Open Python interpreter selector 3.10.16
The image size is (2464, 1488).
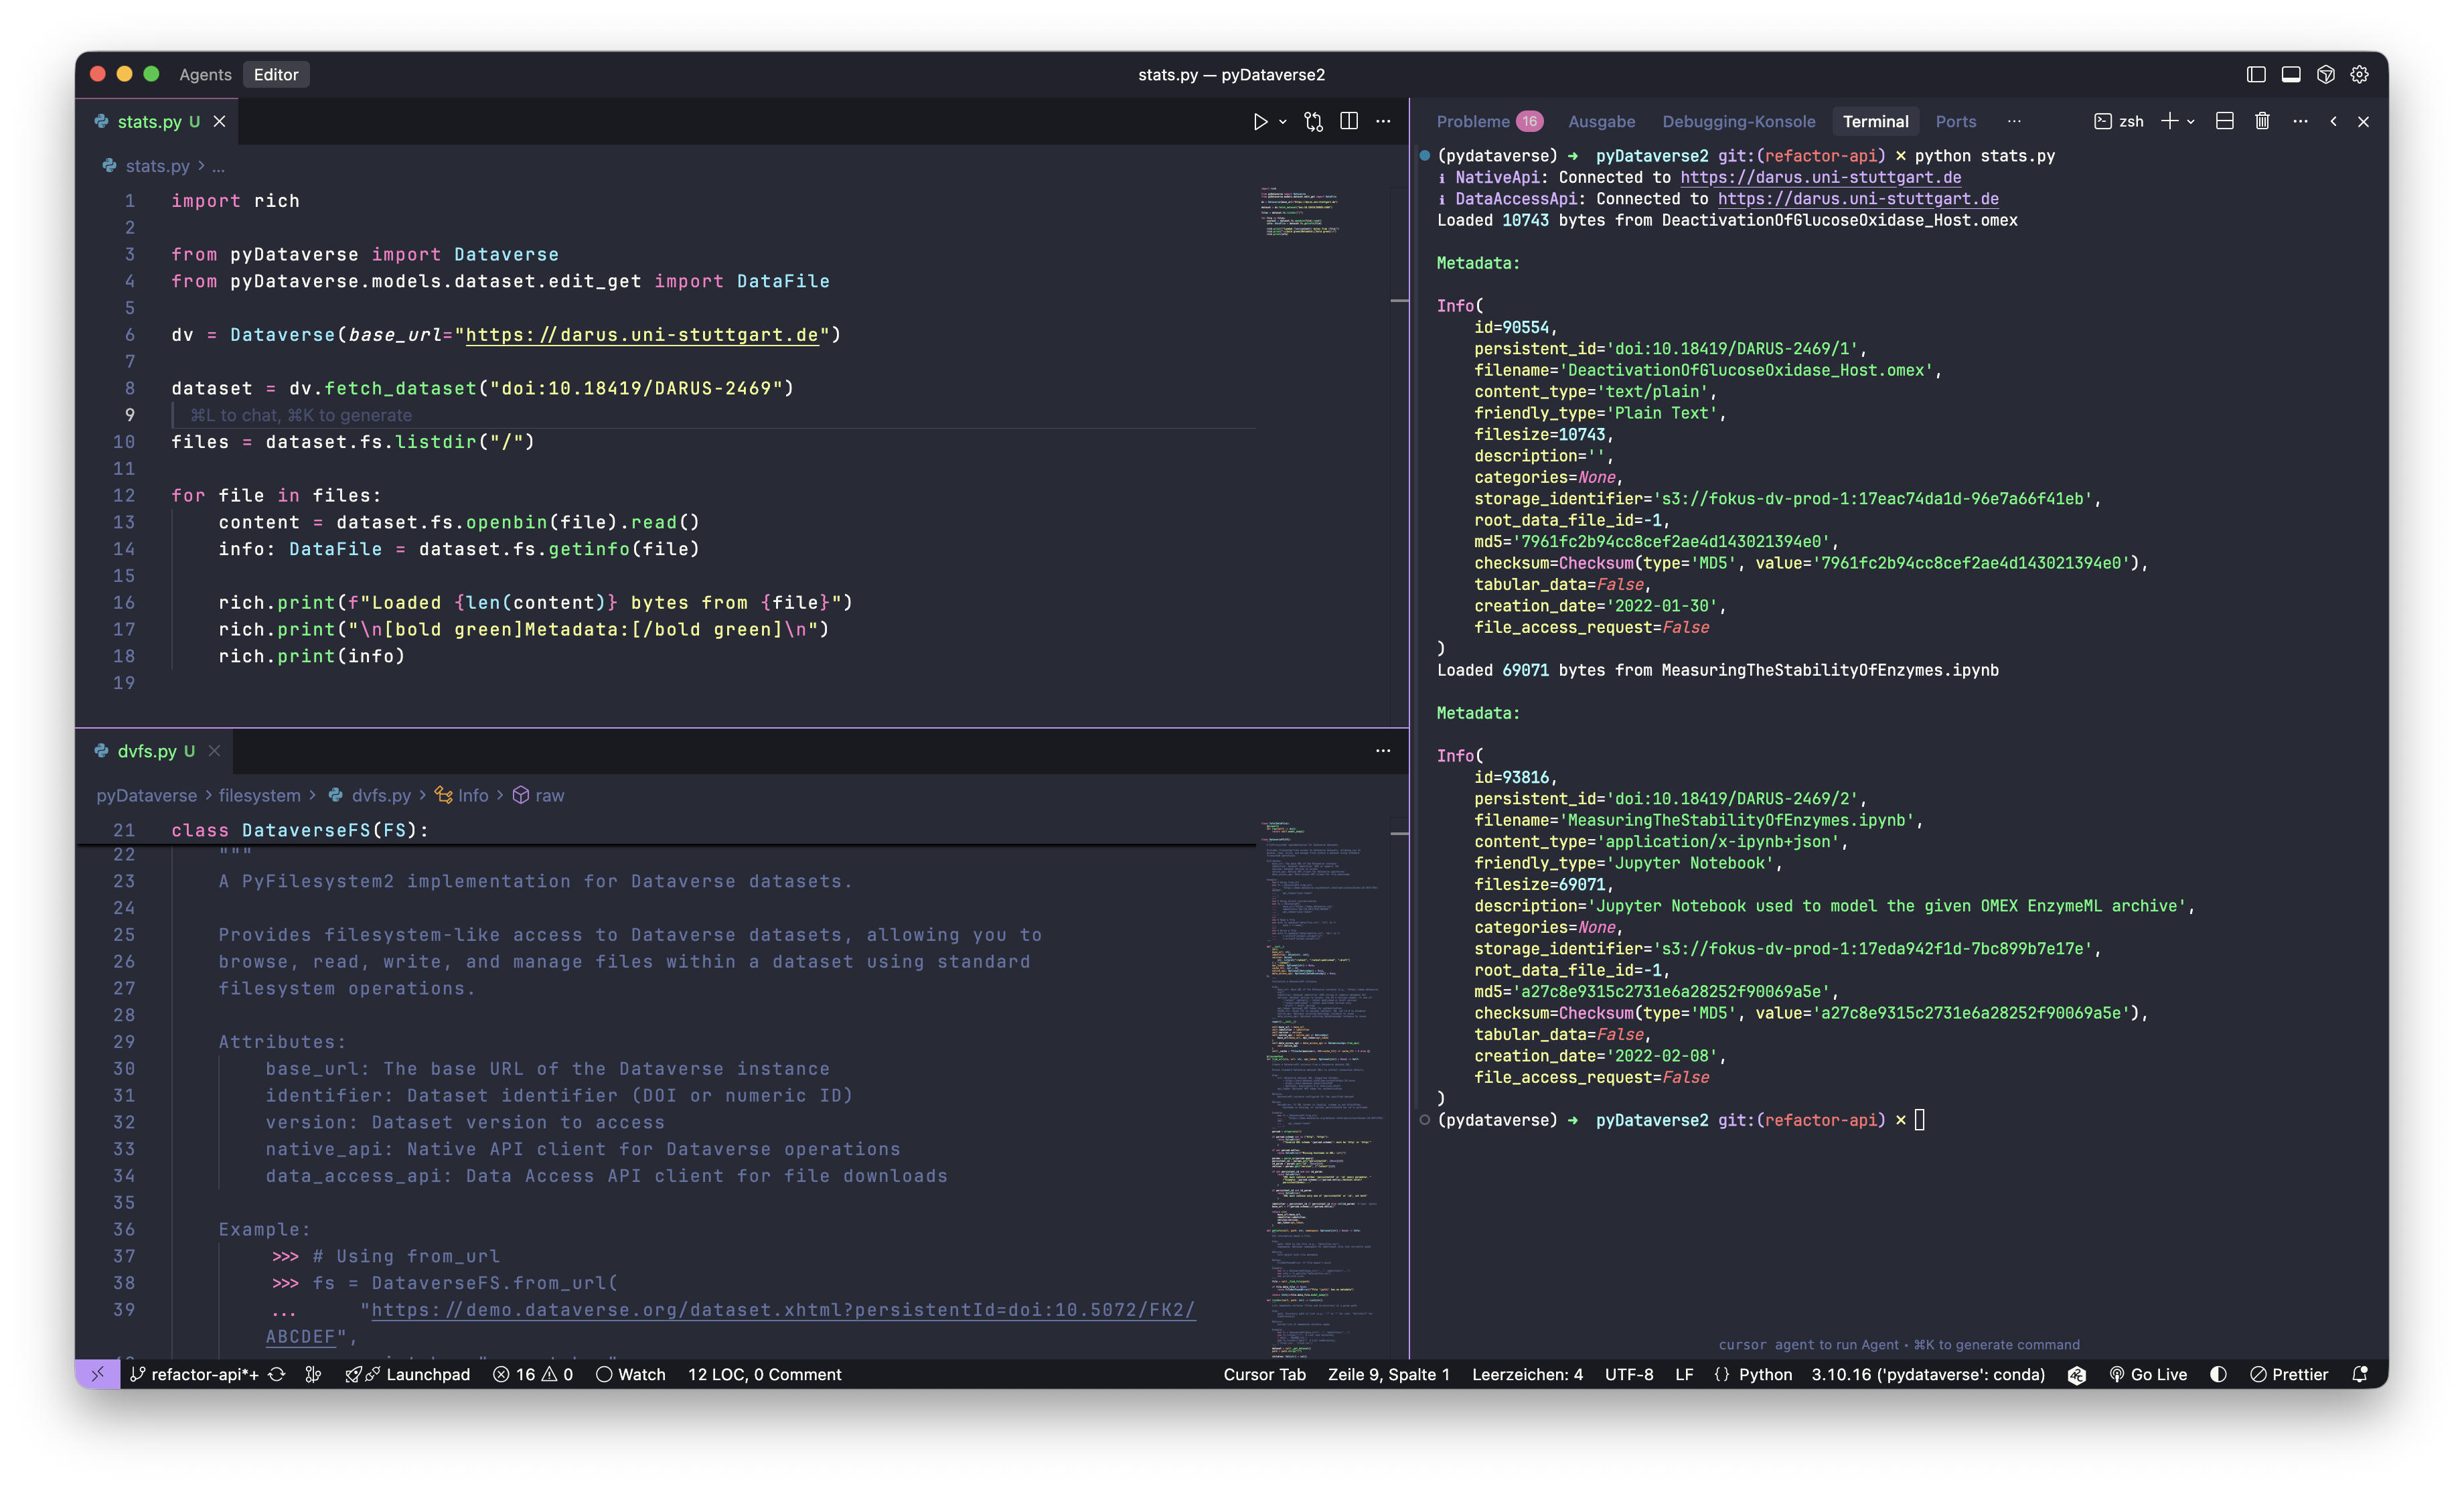point(1927,1374)
